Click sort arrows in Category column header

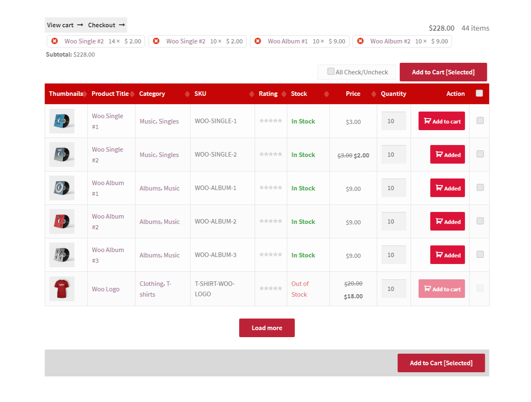[x=187, y=94]
